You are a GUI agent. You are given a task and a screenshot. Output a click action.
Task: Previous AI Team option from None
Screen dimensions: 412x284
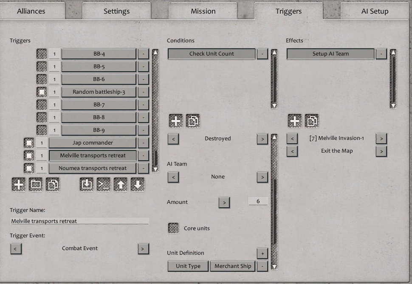pyautogui.click(x=173, y=177)
